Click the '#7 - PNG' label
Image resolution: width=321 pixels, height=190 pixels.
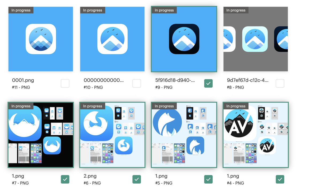(20, 183)
